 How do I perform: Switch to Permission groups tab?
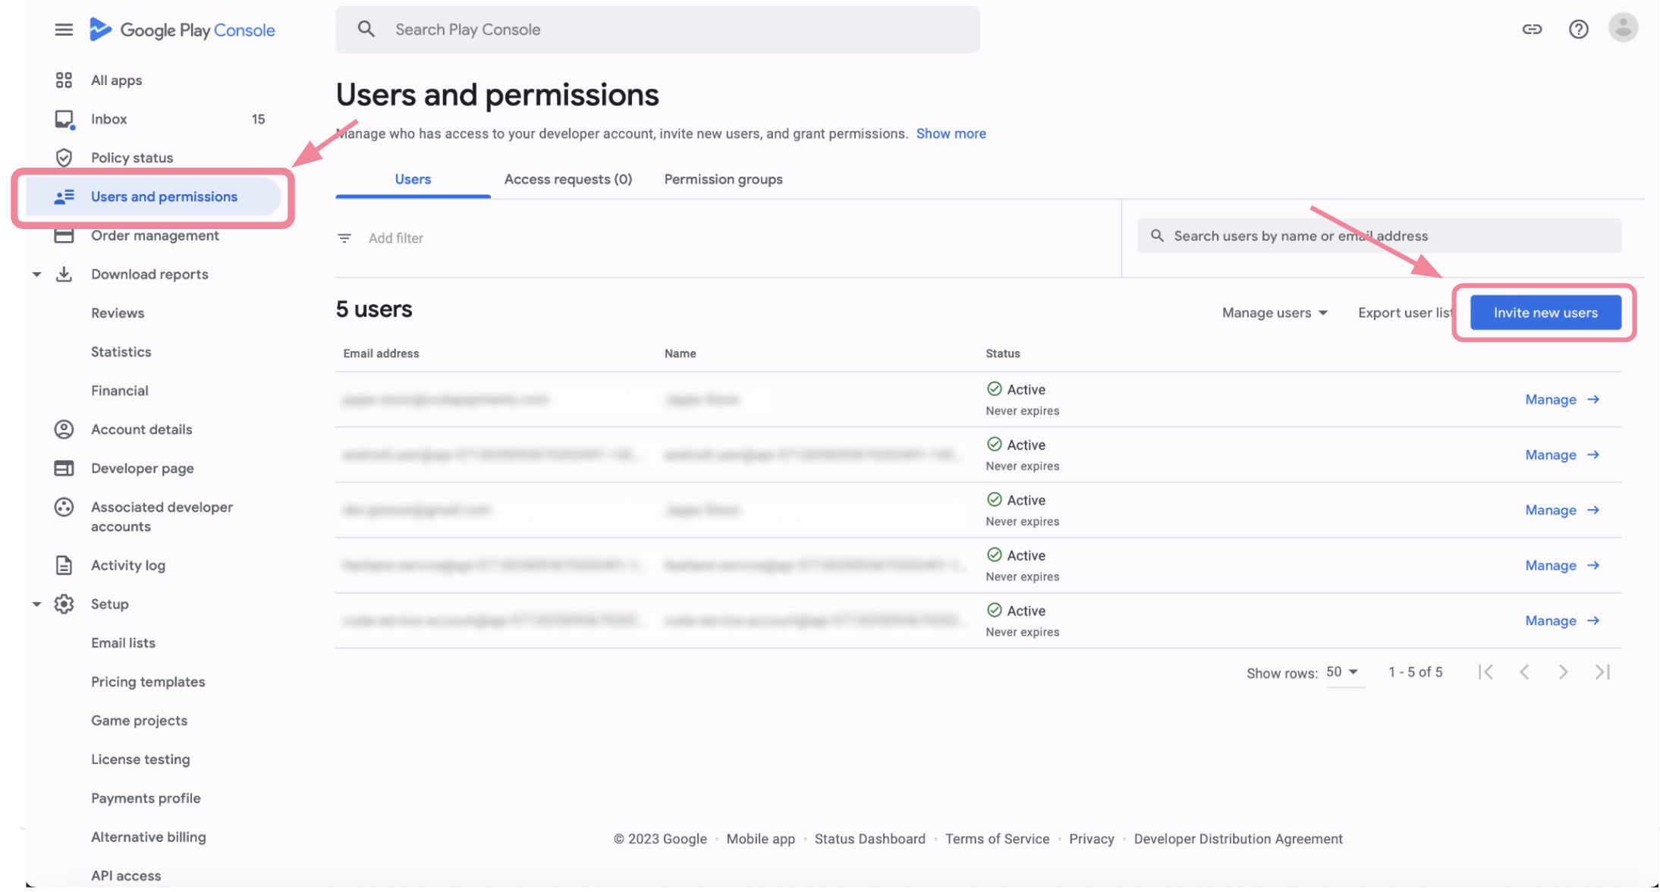tap(723, 179)
